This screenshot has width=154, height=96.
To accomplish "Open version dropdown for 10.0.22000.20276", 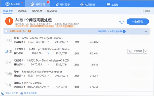I will [48, 87].
